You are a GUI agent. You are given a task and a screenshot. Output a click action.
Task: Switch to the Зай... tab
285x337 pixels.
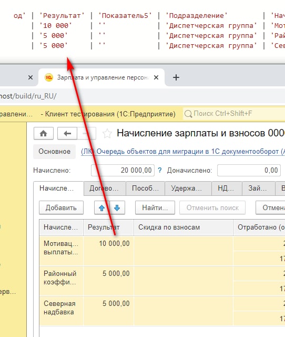point(258,189)
